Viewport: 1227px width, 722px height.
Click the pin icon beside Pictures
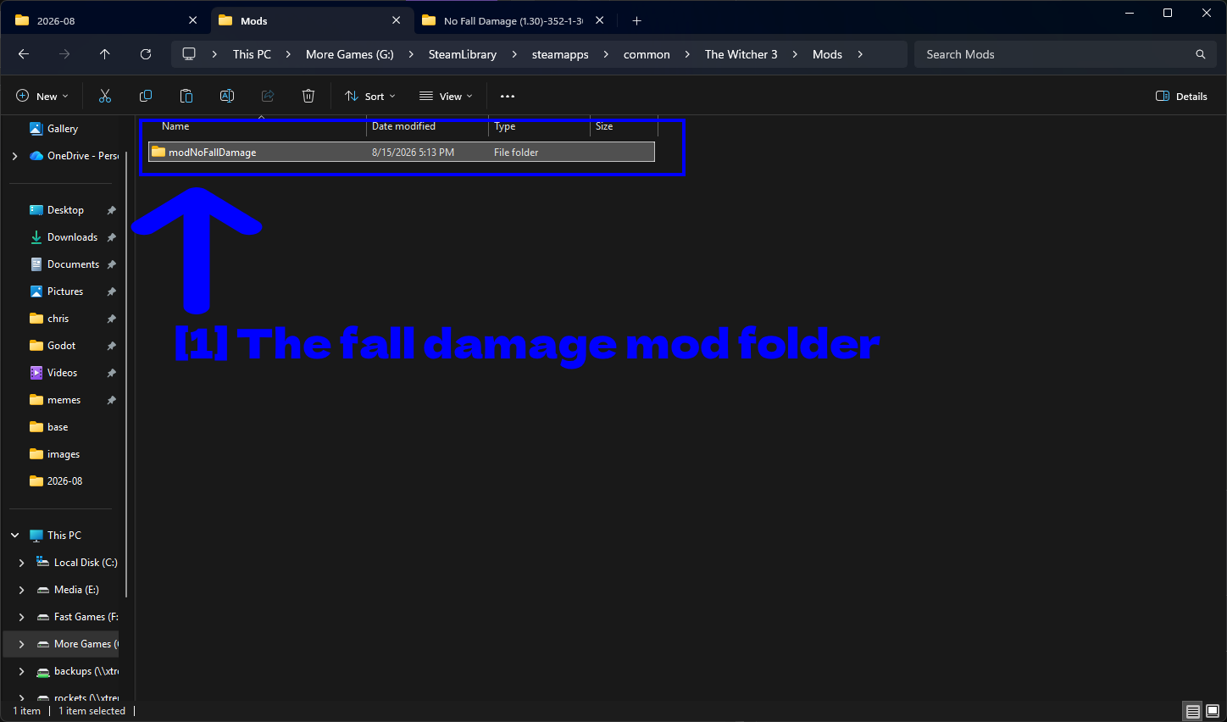point(111,292)
